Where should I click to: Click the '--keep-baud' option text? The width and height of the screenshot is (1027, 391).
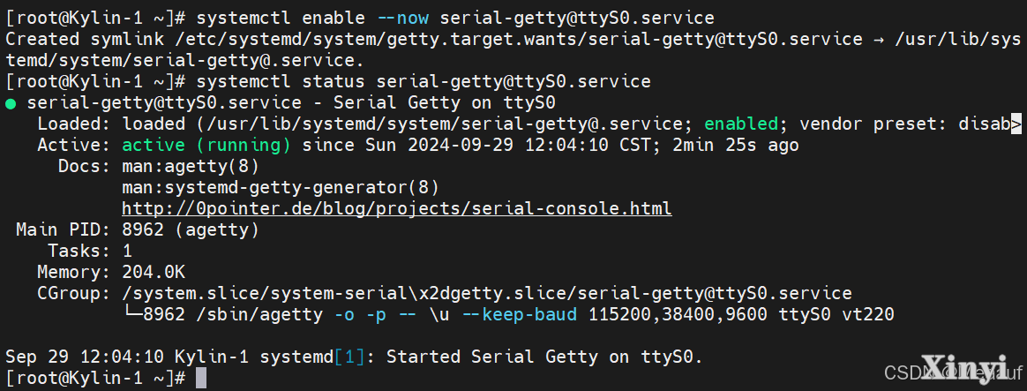tap(520, 314)
